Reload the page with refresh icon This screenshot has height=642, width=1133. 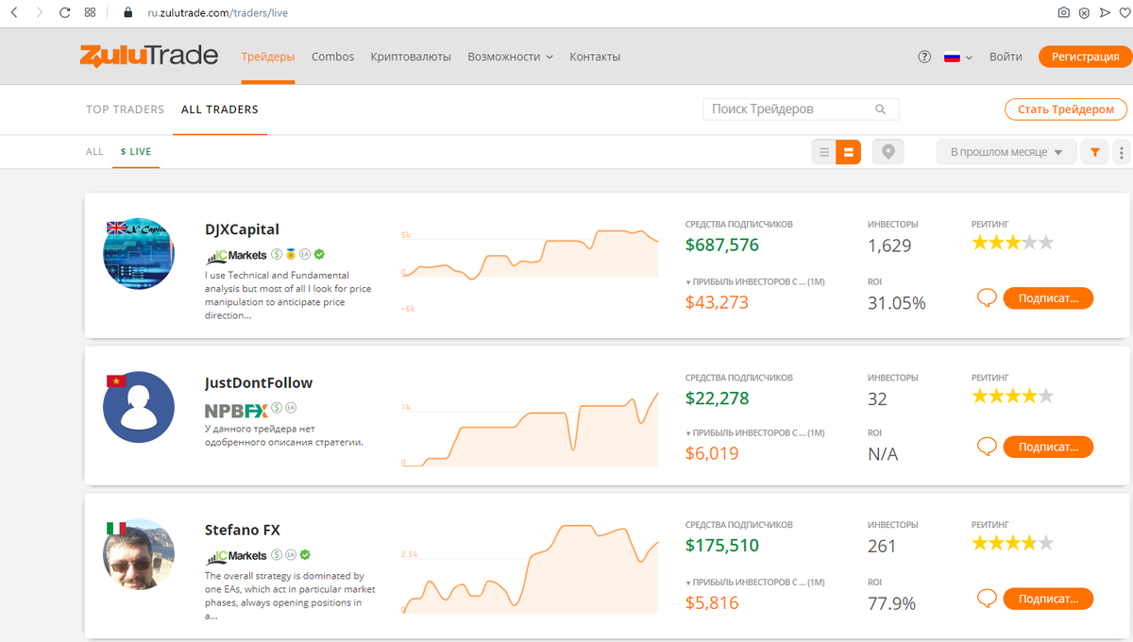coord(64,13)
